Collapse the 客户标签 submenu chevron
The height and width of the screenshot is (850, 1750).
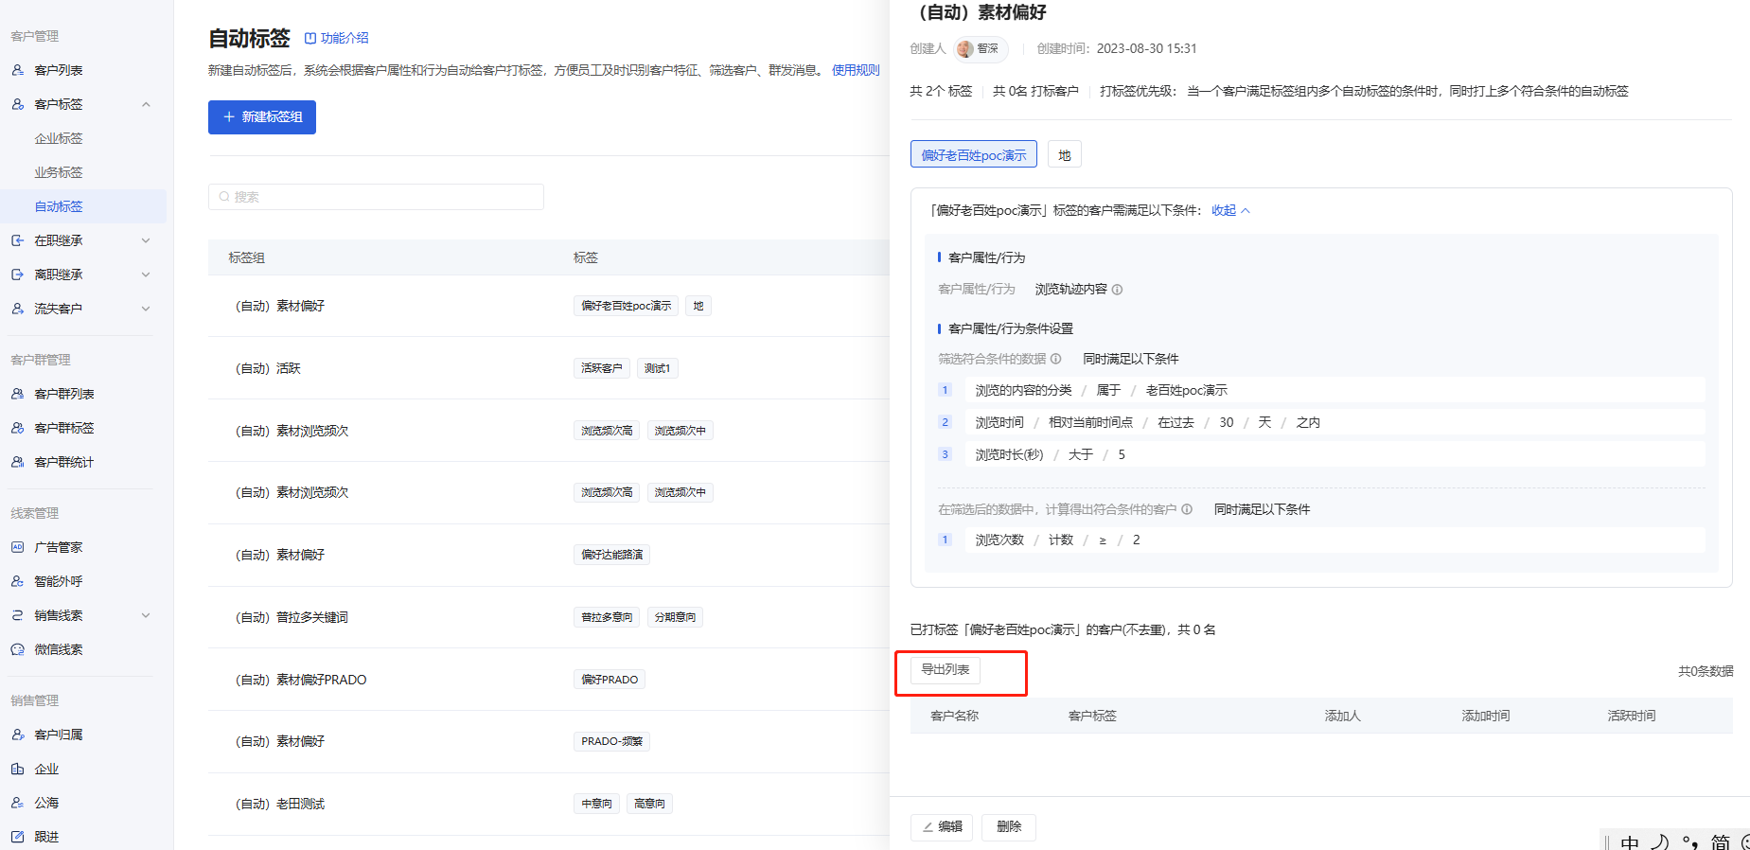(146, 104)
